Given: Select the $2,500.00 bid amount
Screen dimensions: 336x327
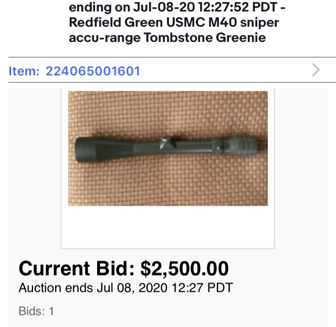Looking at the screenshot, I should click(184, 269).
